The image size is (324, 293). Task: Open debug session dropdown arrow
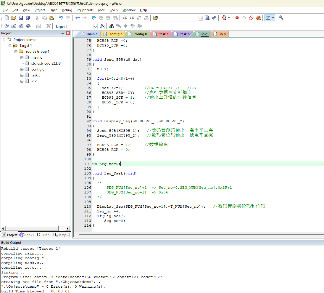(229, 18)
